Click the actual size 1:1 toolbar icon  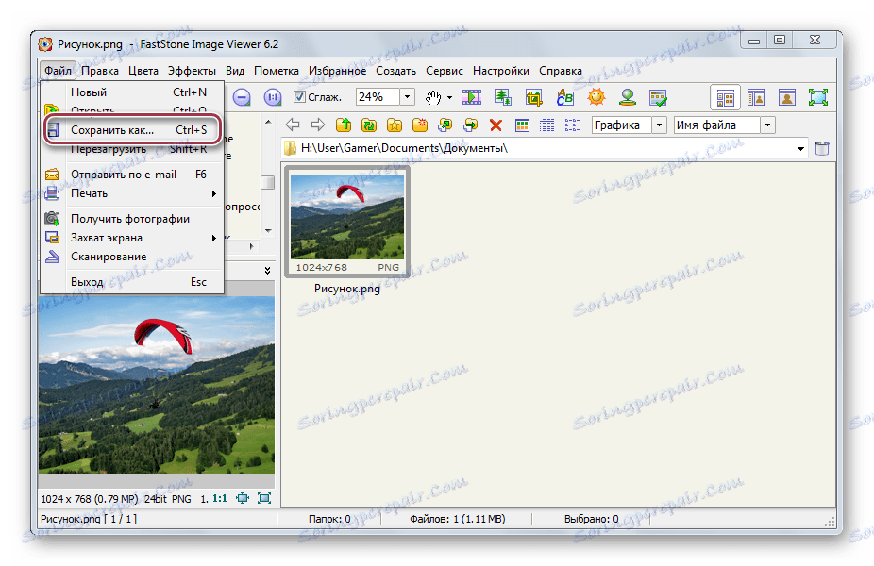pos(272,97)
